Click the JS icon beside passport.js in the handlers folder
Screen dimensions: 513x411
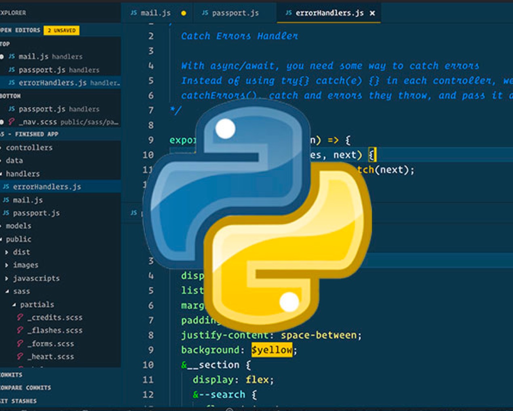6,213
